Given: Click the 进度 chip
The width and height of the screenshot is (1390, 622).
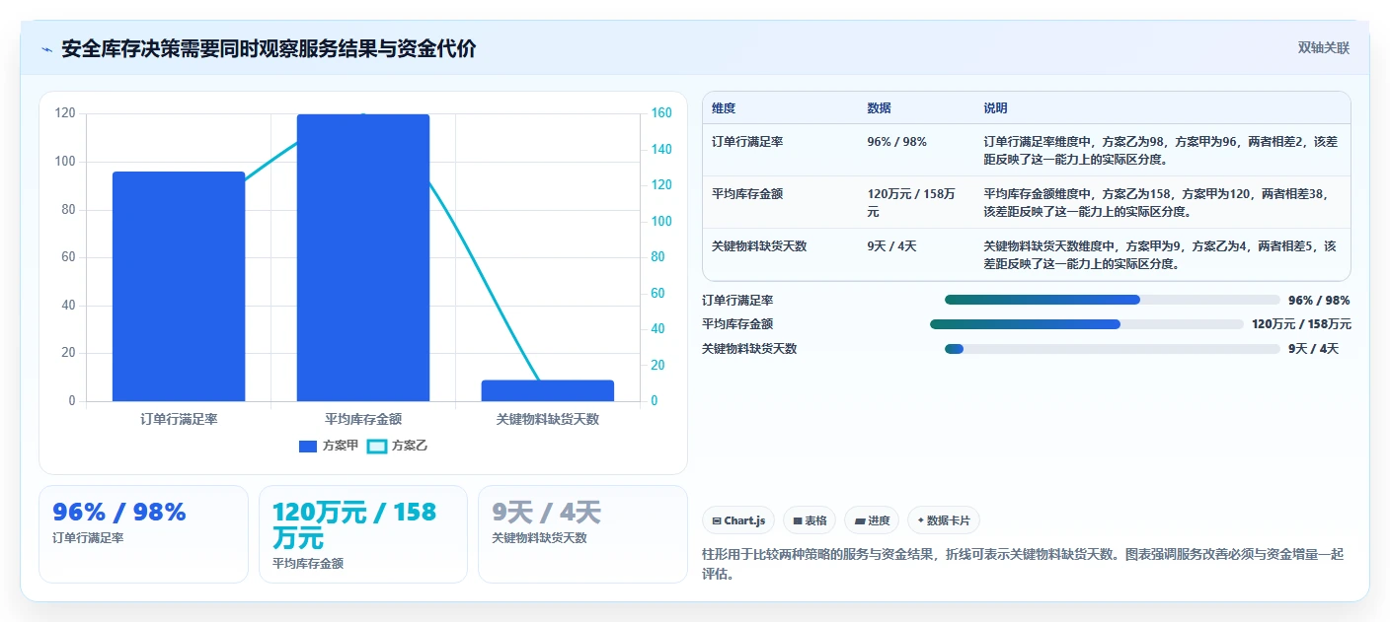Looking at the screenshot, I should (x=872, y=520).
